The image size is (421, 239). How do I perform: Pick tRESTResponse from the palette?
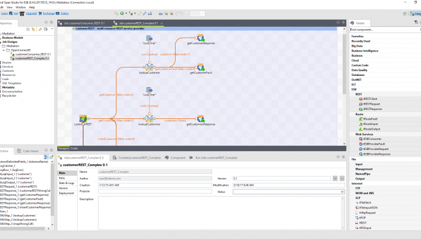373,109
